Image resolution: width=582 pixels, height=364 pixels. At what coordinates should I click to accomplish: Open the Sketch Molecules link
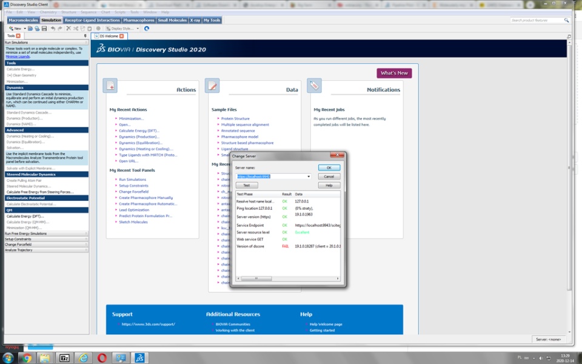(133, 222)
